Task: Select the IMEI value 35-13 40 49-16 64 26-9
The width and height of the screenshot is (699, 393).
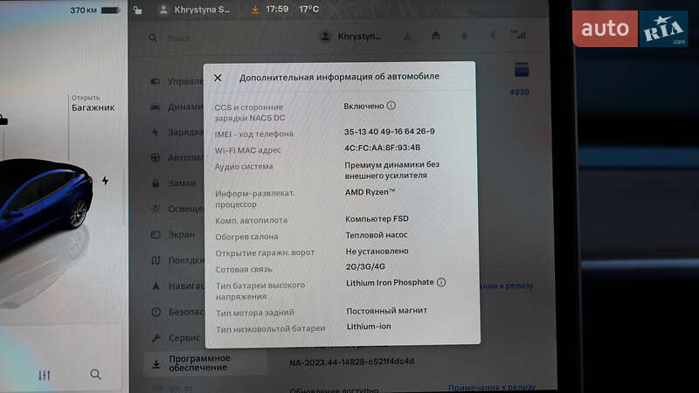Action: click(x=389, y=132)
